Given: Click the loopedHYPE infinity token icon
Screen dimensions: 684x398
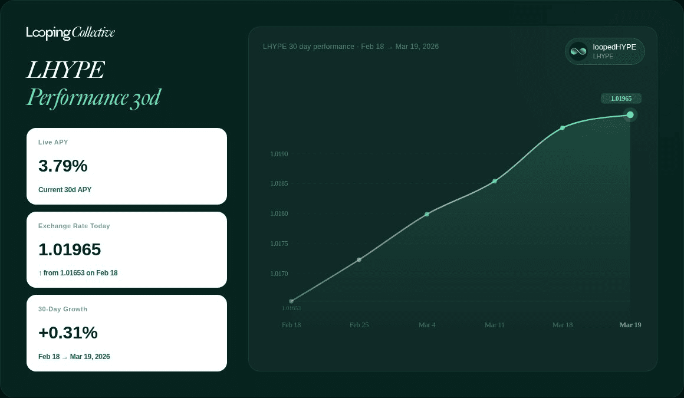Looking at the screenshot, I should coord(578,51).
